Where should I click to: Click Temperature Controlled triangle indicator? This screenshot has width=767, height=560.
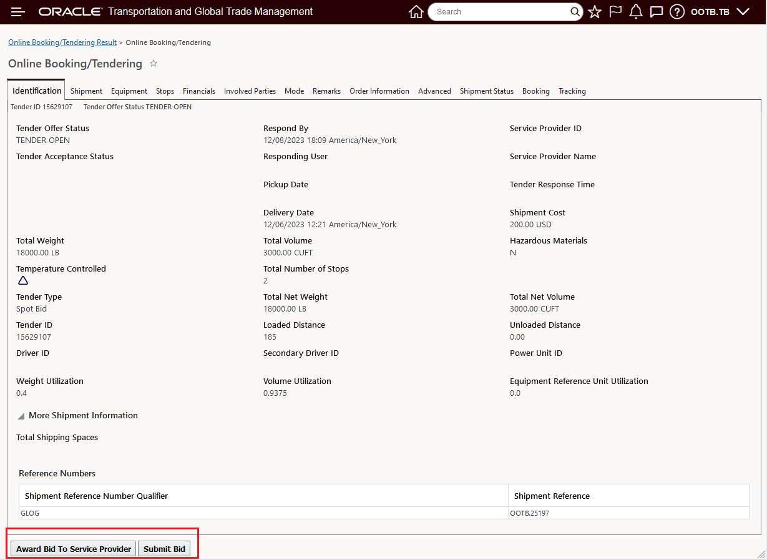(x=23, y=280)
